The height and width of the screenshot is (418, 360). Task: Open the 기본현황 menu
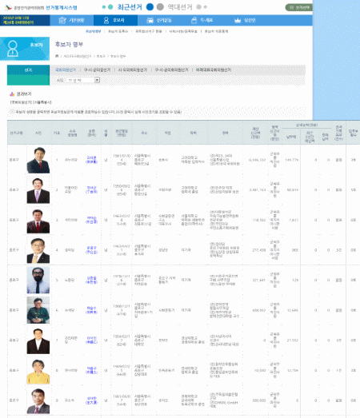[71, 20]
